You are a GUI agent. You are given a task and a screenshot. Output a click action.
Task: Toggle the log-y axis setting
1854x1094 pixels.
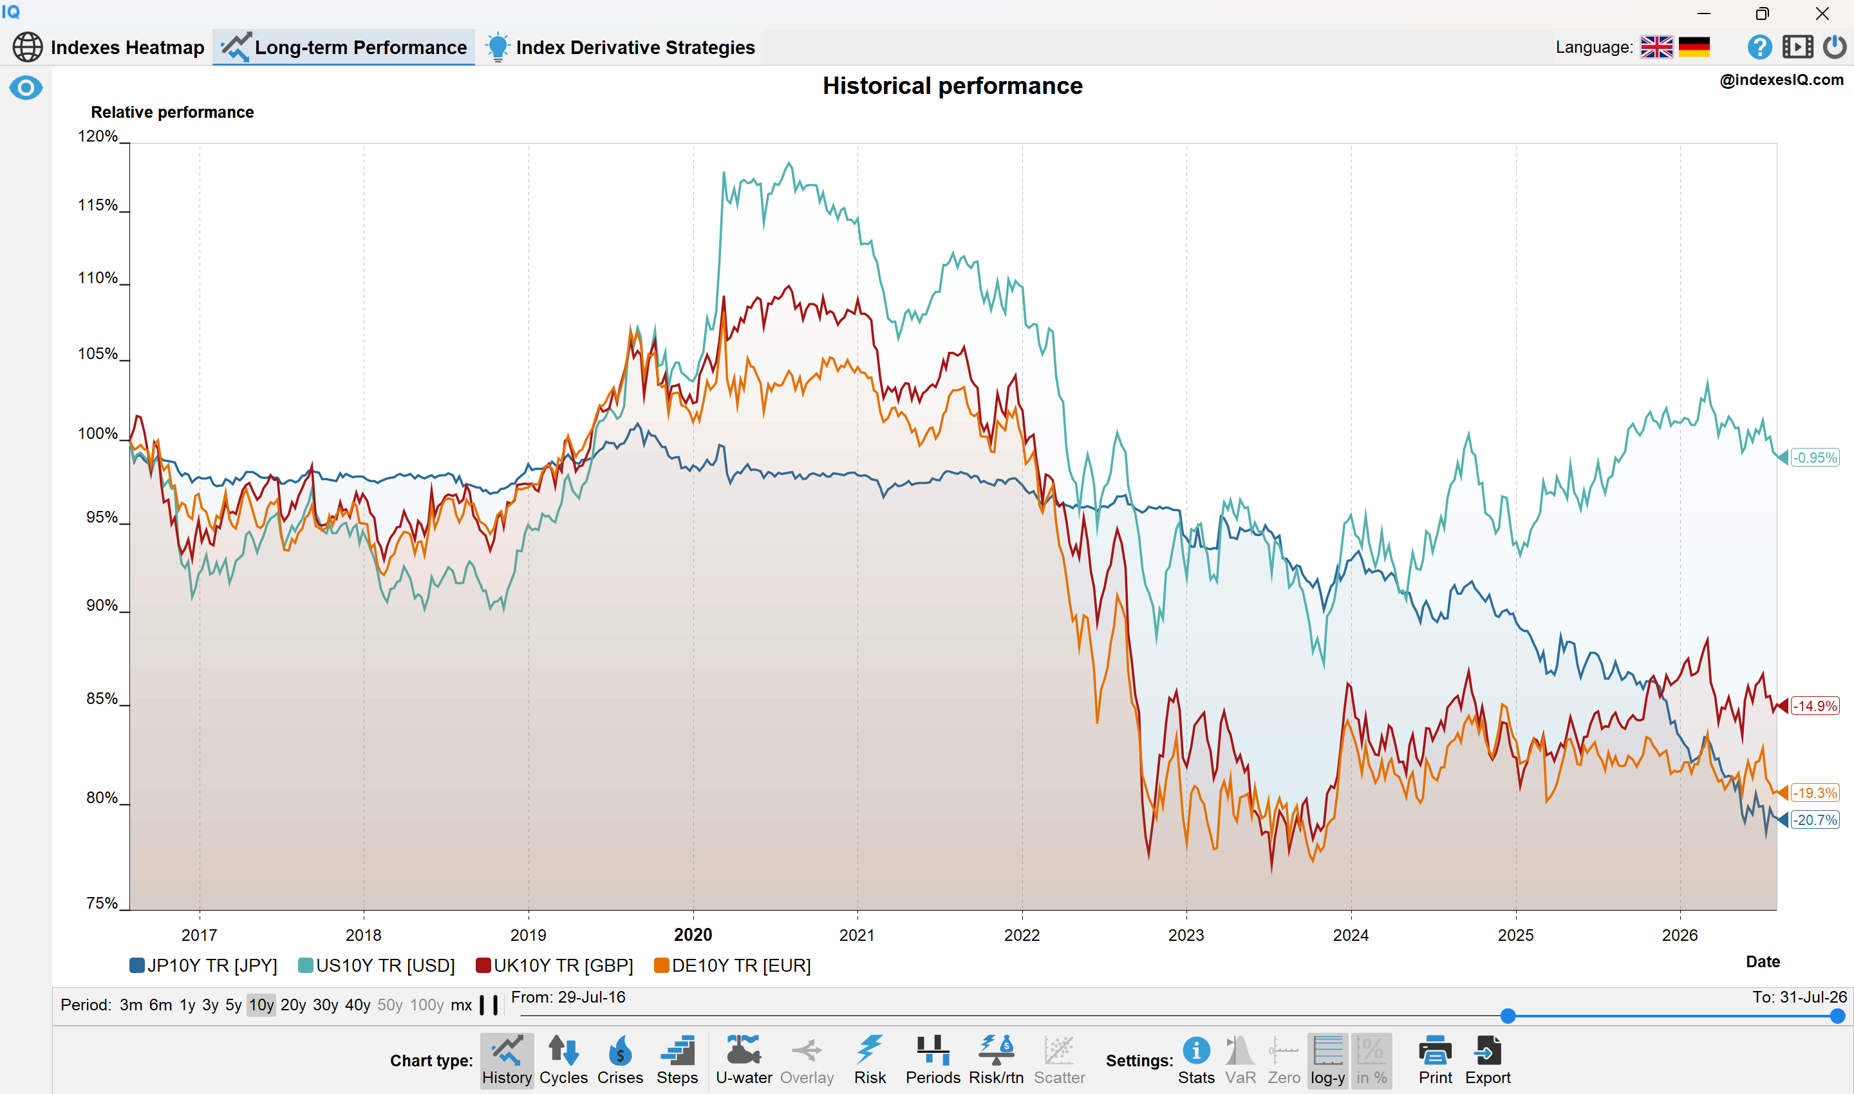[1328, 1060]
